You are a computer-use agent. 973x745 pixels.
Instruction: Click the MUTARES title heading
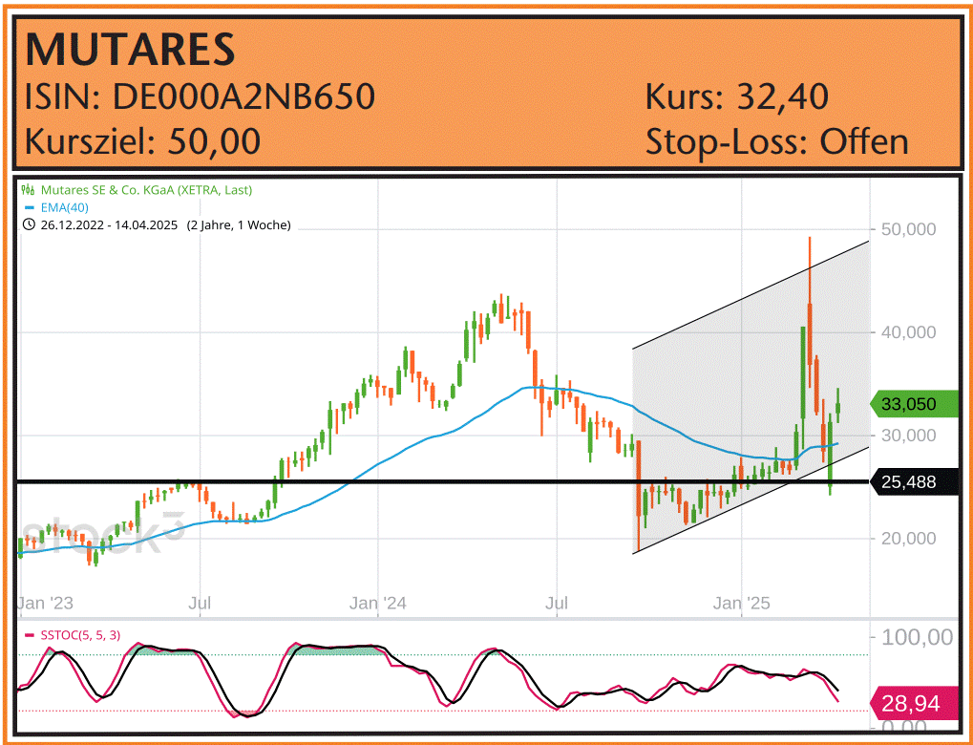[130, 50]
